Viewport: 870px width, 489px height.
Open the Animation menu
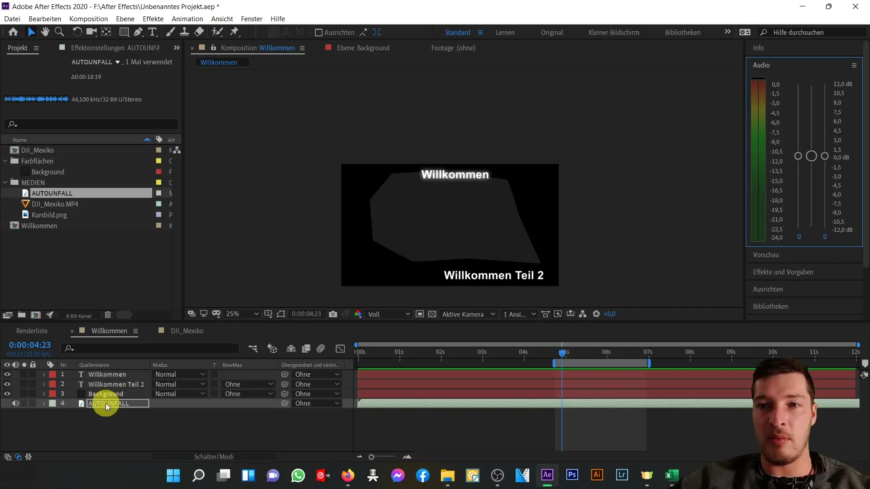(x=187, y=19)
